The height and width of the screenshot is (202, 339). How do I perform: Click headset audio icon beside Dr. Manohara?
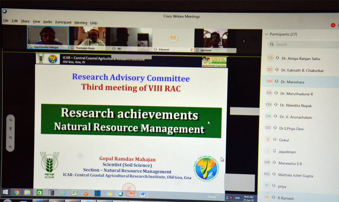277,81
